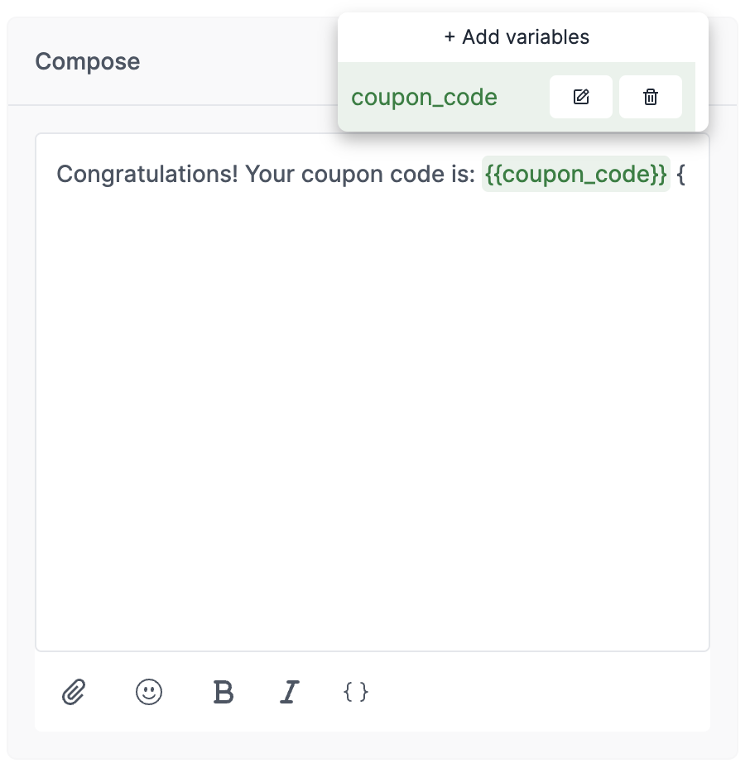Open variables menu via curly braces icon
The image size is (750, 773).
[x=355, y=692]
